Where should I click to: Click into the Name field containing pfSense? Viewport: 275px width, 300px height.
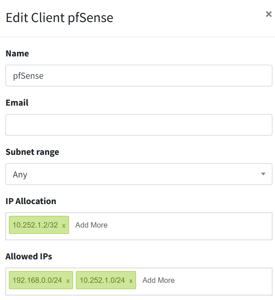coord(139,76)
